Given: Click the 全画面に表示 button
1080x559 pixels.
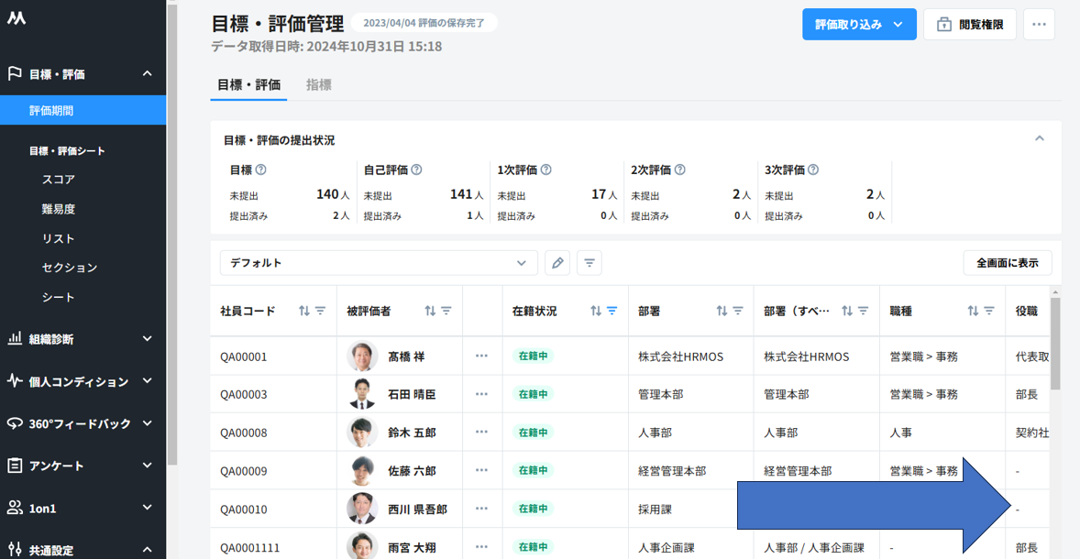Looking at the screenshot, I should (1007, 263).
